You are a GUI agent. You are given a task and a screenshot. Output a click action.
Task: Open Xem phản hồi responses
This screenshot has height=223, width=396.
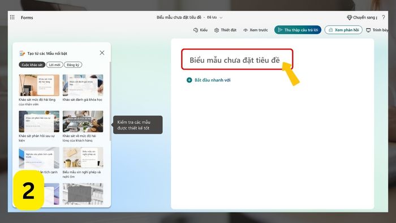[343, 30]
